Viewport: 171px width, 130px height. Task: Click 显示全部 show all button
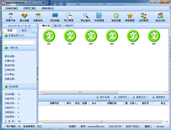pyautogui.click(x=103, y=97)
